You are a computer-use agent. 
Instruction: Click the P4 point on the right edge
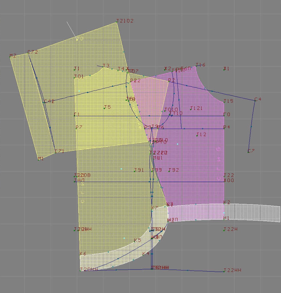(224, 128)
